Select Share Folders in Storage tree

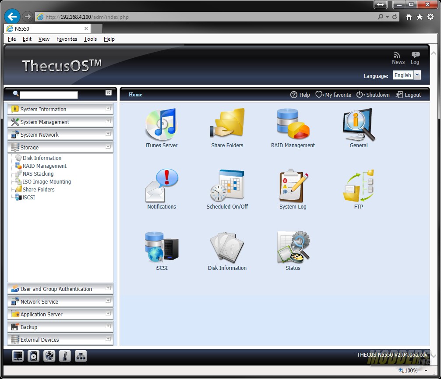point(39,189)
